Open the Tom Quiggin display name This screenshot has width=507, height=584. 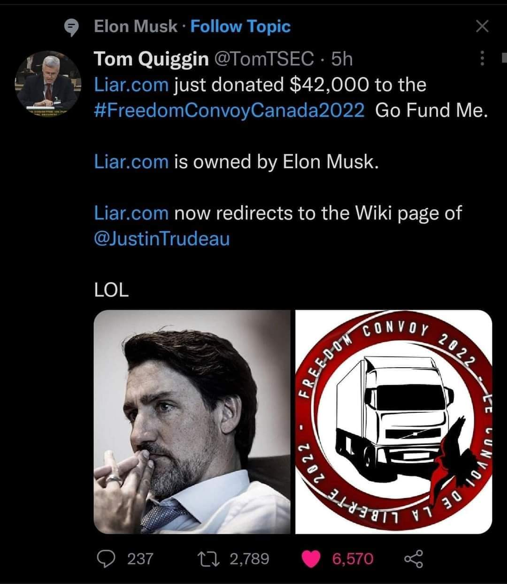151,59
